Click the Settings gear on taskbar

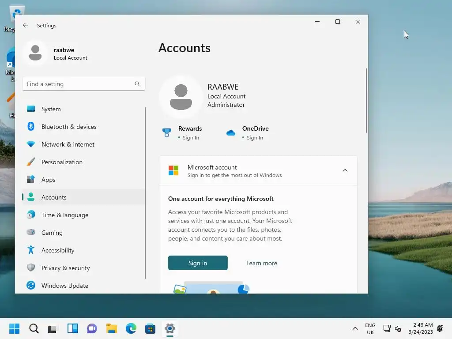coord(170,328)
